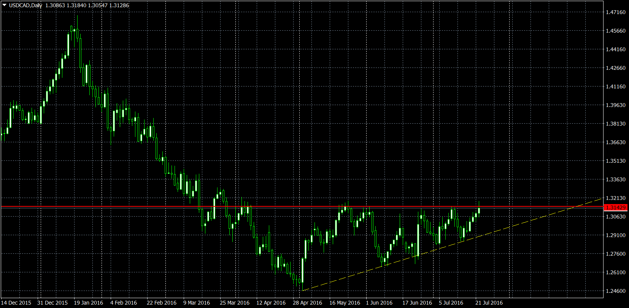Click the low value 1.30547
The image size is (629, 308).
(x=98, y=5)
